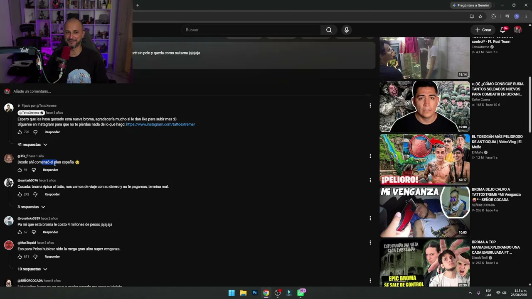
Task: Like @MaxTopsM's comment with 811 likes
Action: tap(20, 257)
